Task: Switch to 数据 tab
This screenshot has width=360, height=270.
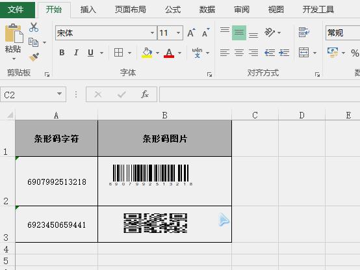Action: point(207,10)
